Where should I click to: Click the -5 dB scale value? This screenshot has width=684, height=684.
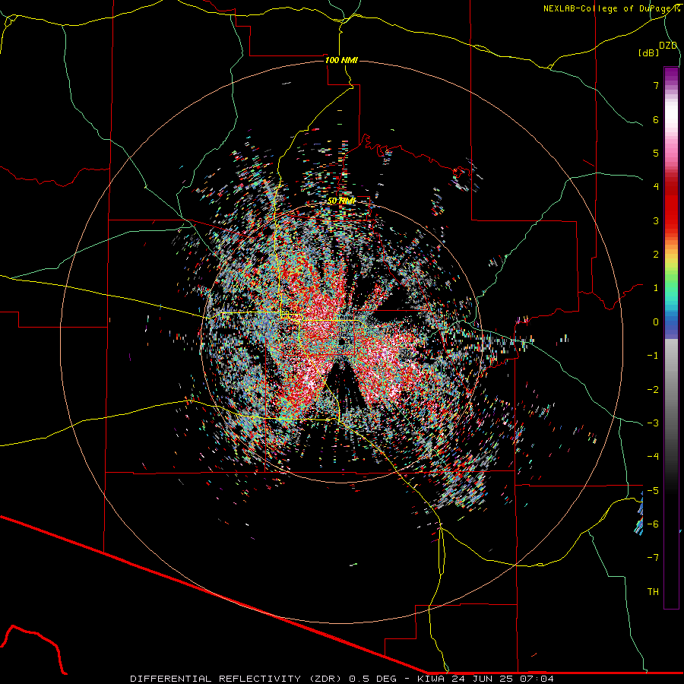point(653,490)
